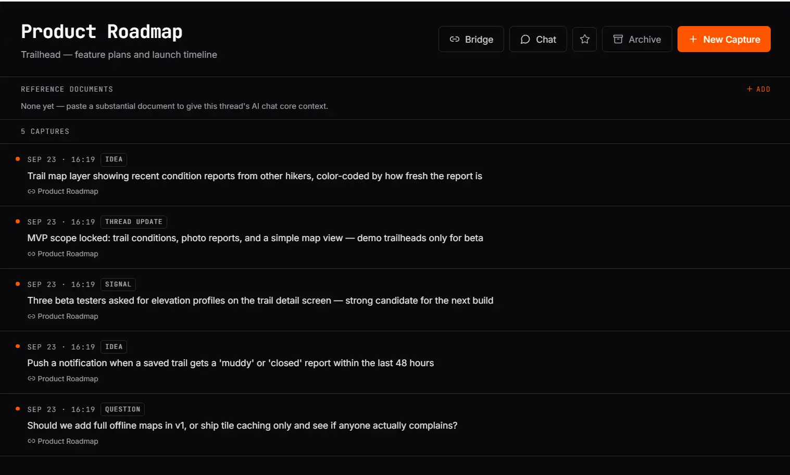This screenshot has height=475, width=790.
Task: Create a New Capture
Action: click(x=724, y=39)
